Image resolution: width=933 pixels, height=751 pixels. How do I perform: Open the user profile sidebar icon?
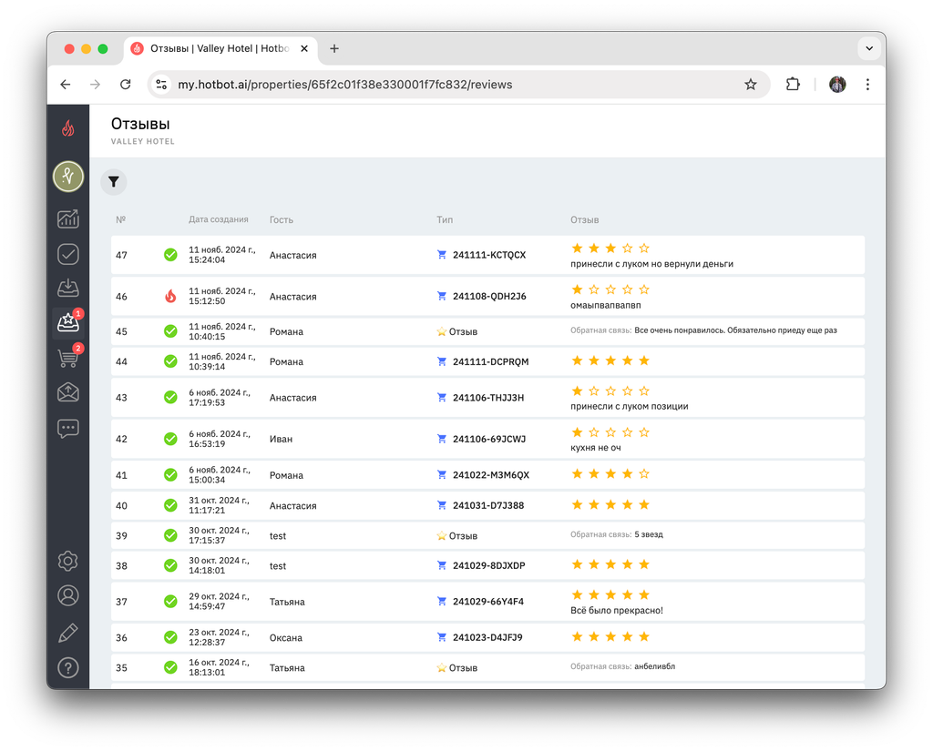pos(67,595)
